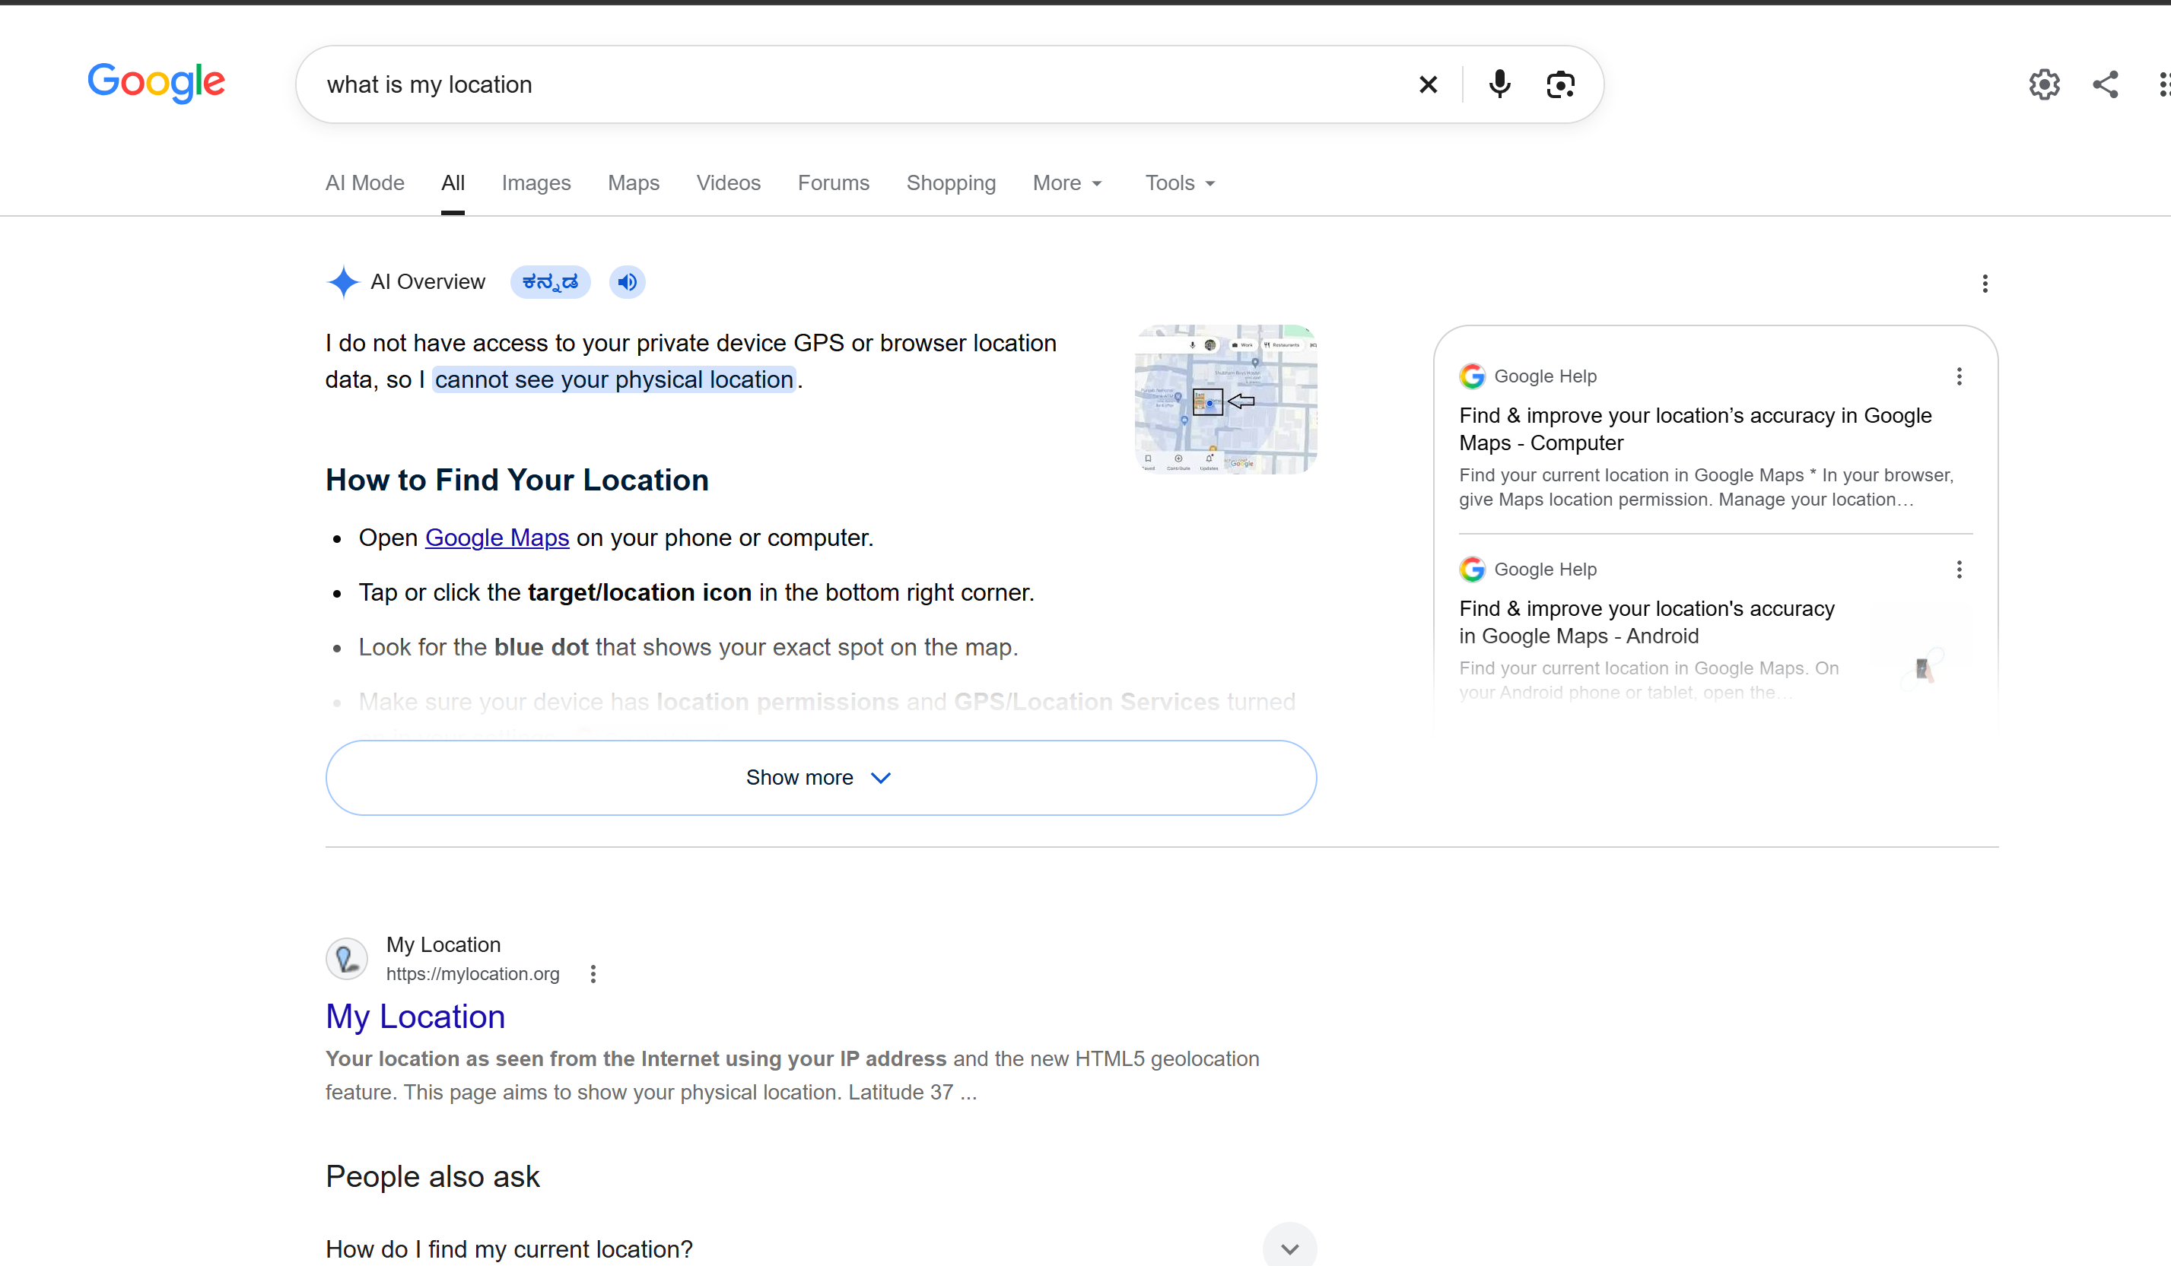Click the Google Help logo on Android card

coord(1473,570)
